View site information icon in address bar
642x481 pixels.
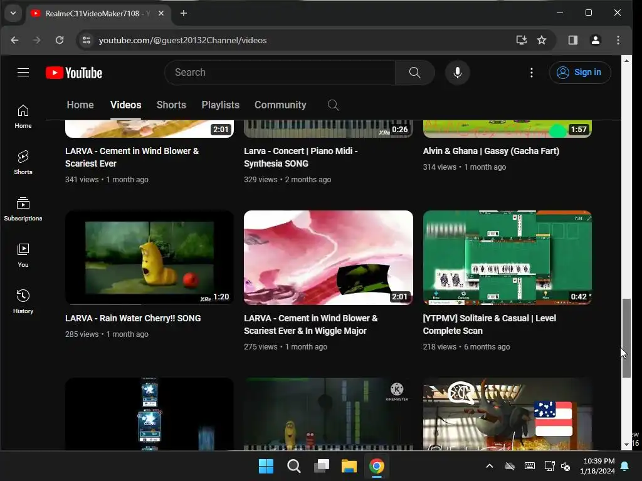[x=87, y=40]
